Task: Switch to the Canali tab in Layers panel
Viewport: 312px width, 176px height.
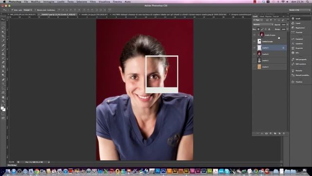Action: tap(262, 16)
